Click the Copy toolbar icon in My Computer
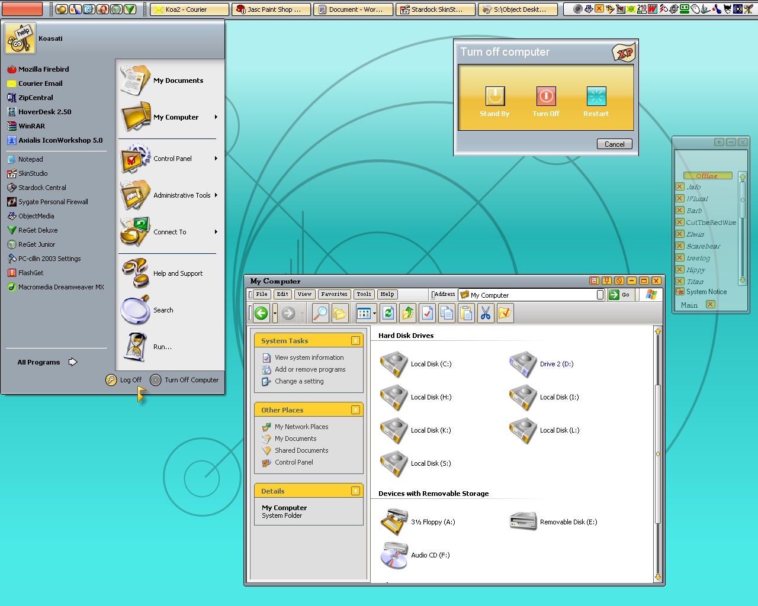 [447, 313]
